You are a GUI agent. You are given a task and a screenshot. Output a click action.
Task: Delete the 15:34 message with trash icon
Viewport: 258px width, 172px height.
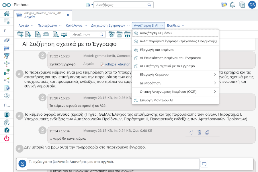199,133
